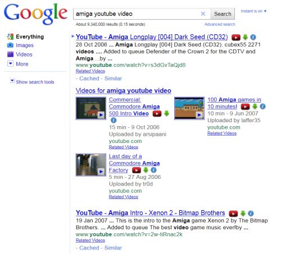Click green download arrow next to 10 minutes! title
The image size is (281, 254).
(x=255, y=107)
